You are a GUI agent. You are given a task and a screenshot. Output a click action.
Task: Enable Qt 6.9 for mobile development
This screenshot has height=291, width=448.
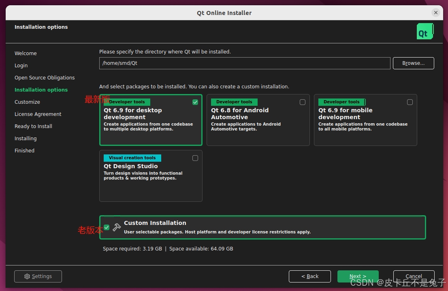[410, 102]
